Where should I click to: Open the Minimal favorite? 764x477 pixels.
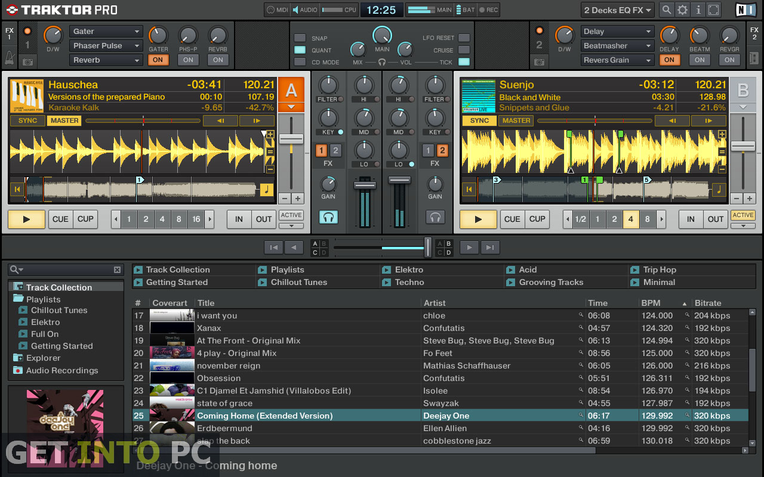[x=659, y=282]
